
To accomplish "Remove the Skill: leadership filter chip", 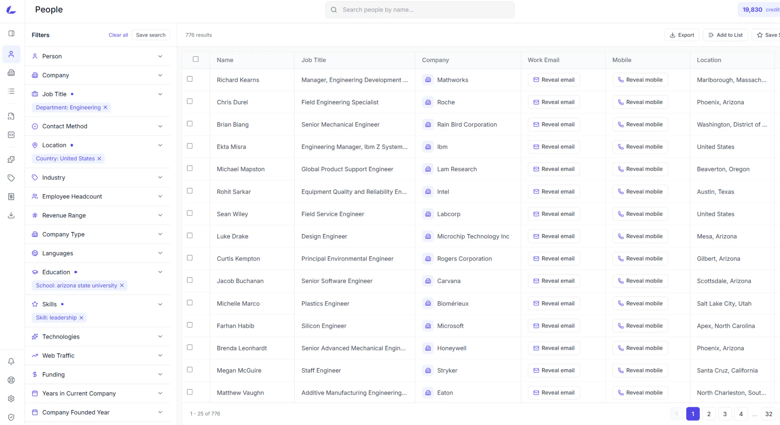I will [81, 318].
